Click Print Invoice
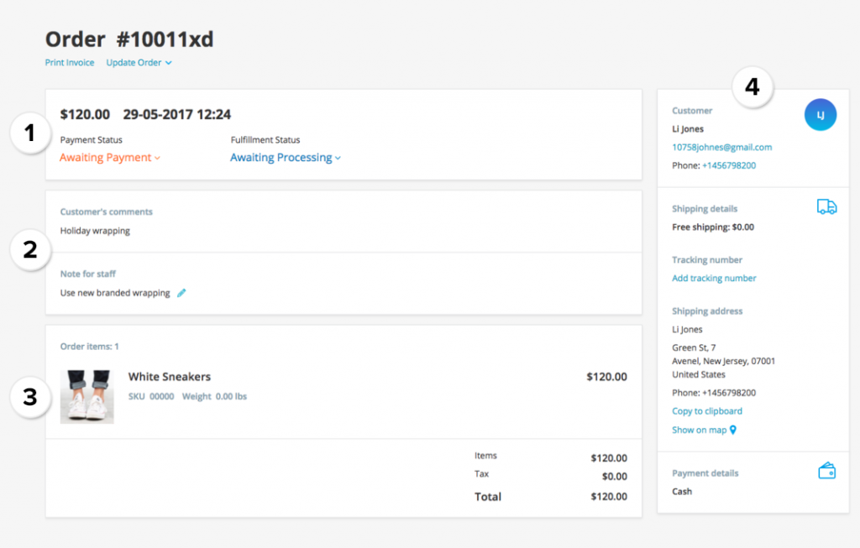This screenshot has height=548, width=860. tap(69, 62)
